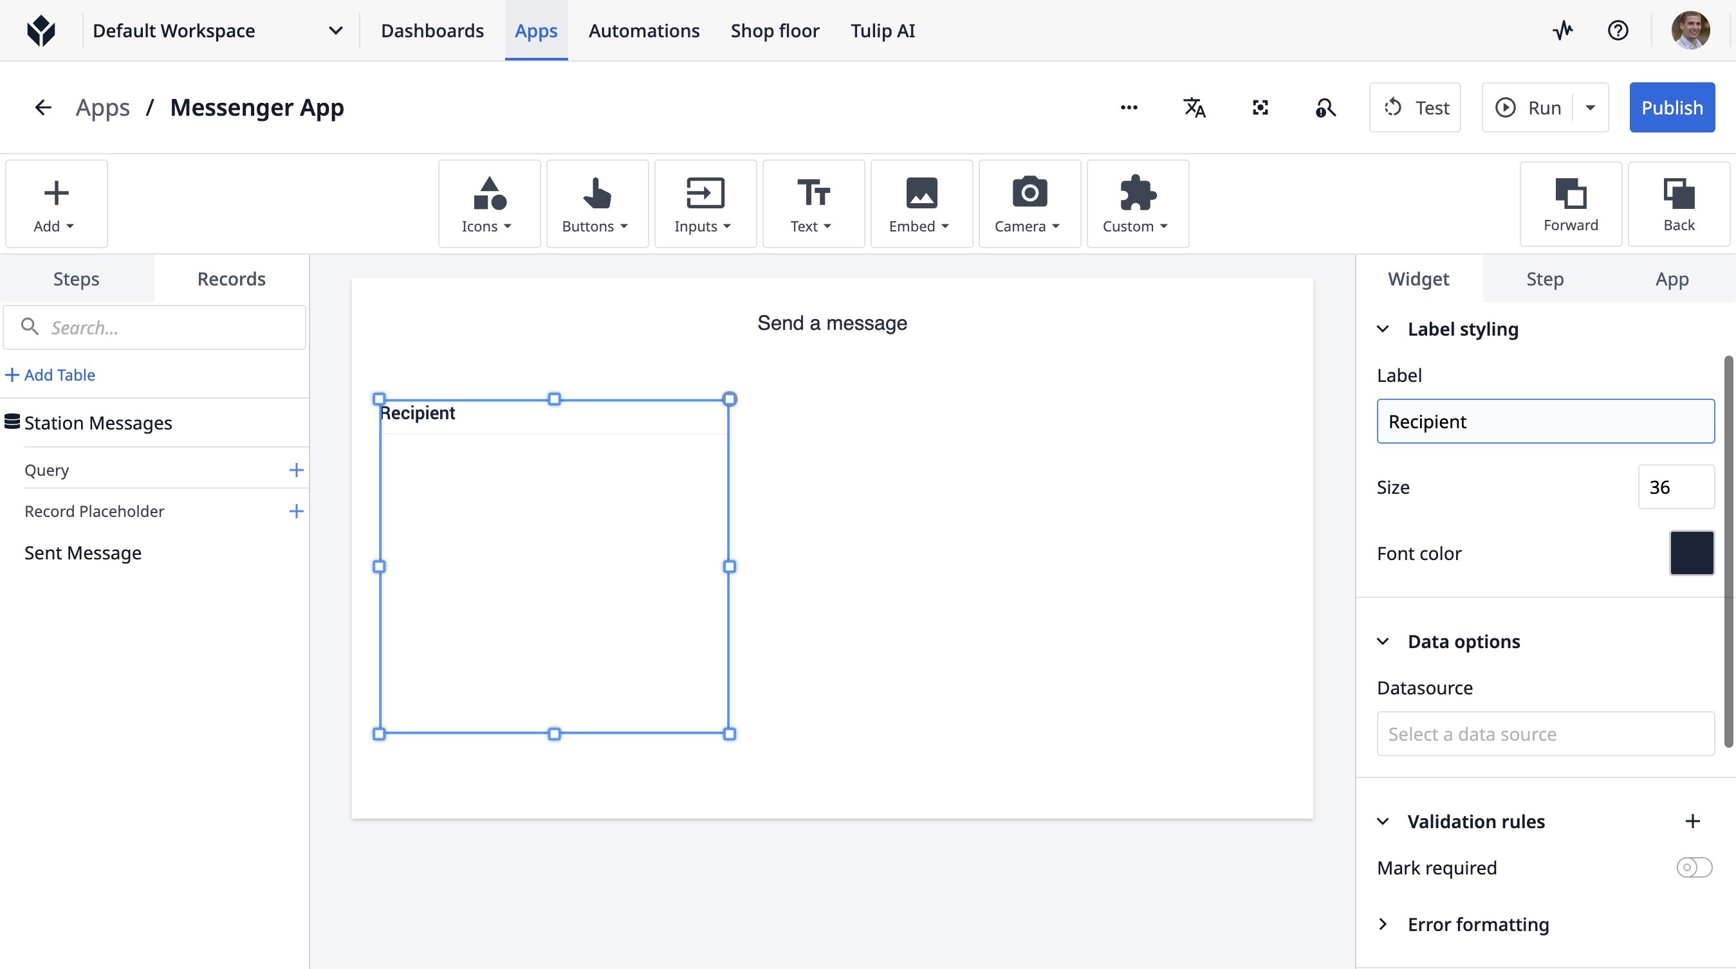
Task: Open the activity pulse icon
Action: (x=1563, y=30)
